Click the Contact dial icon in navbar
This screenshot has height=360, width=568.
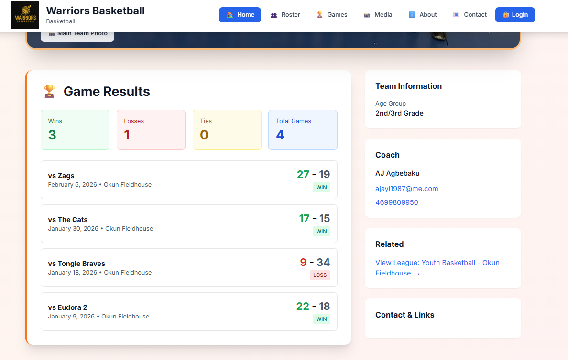[x=456, y=15]
